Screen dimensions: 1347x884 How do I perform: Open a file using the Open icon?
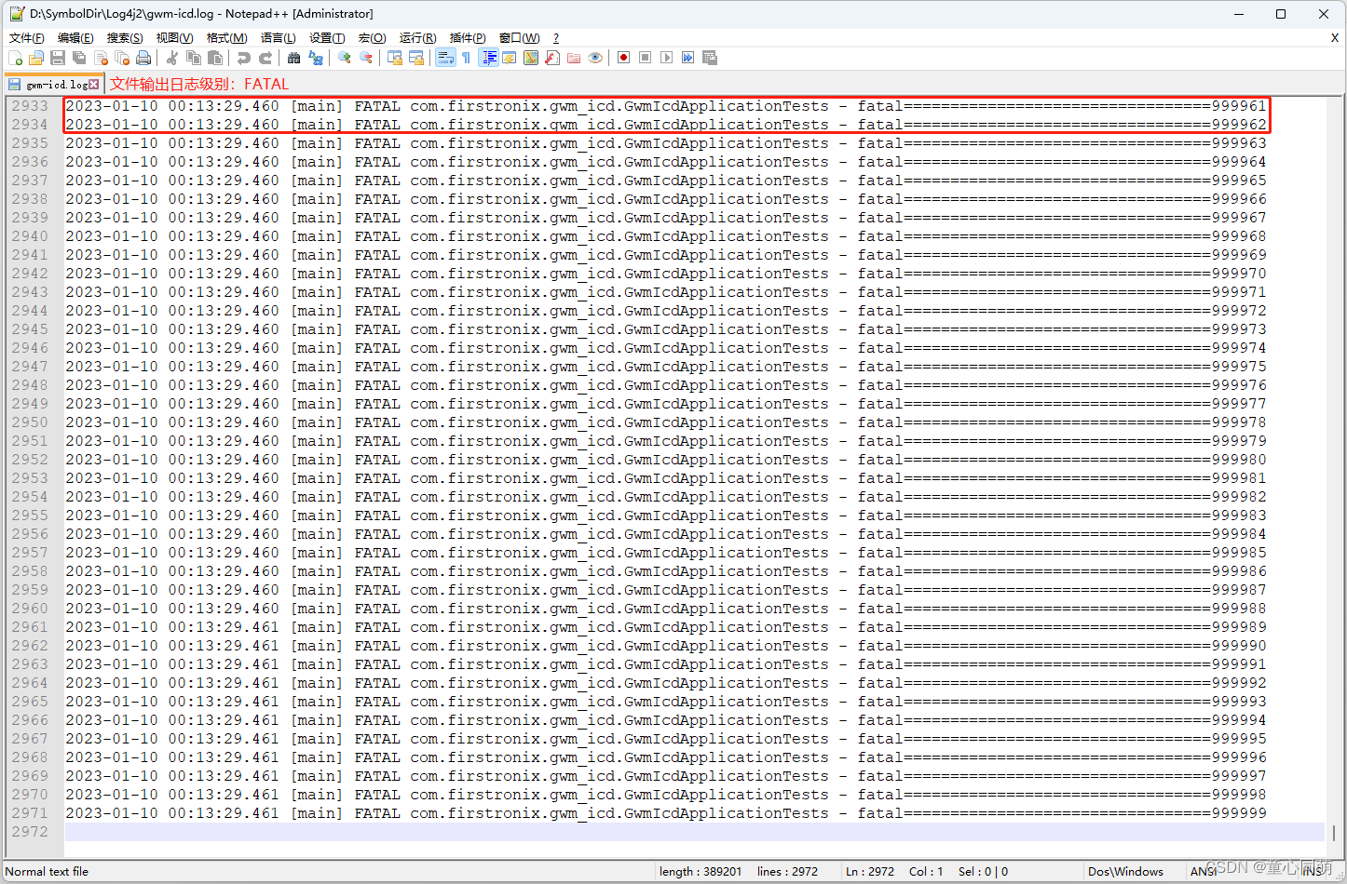coord(34,57)
